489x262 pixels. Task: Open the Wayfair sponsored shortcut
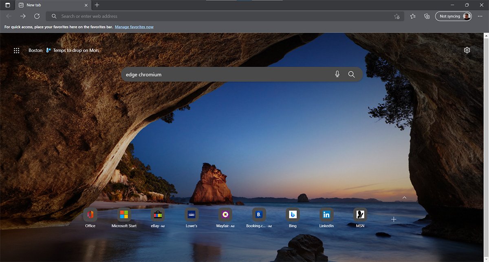pos(225,214)
